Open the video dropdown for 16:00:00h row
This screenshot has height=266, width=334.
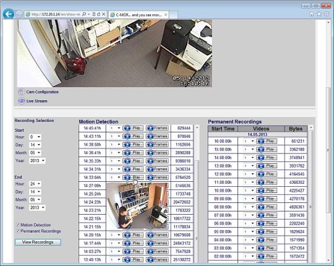(249, 141)
